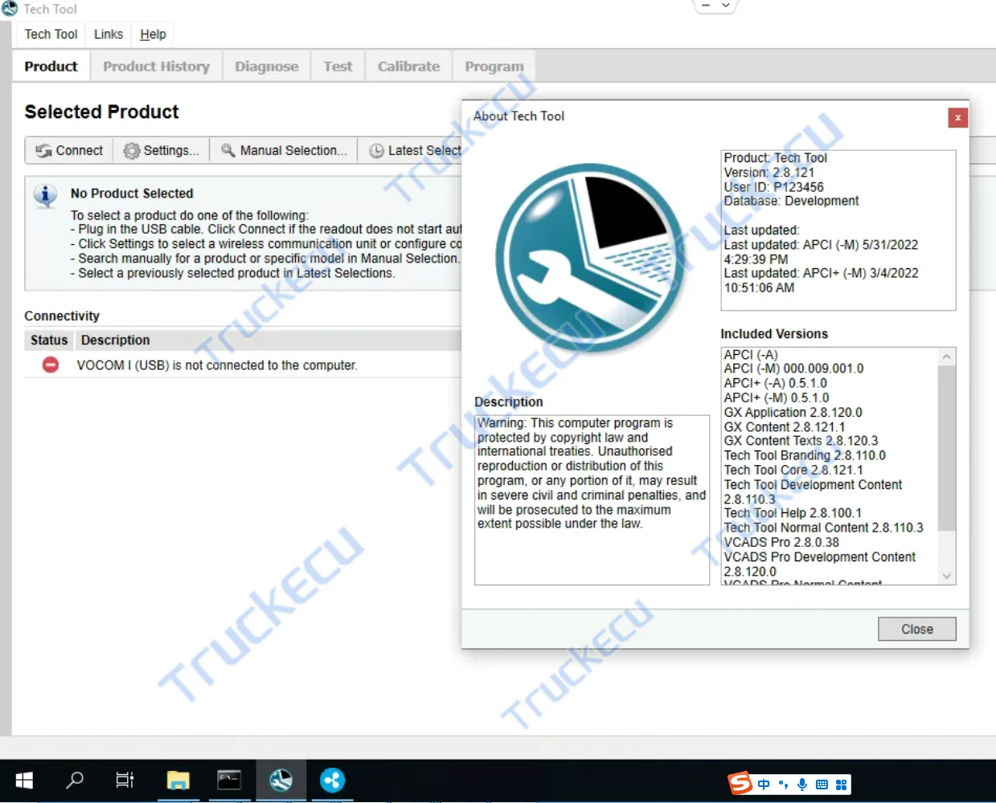Click the Tech Tool taskbar icon
Screen dimensions: 996x803
(281, 781)
